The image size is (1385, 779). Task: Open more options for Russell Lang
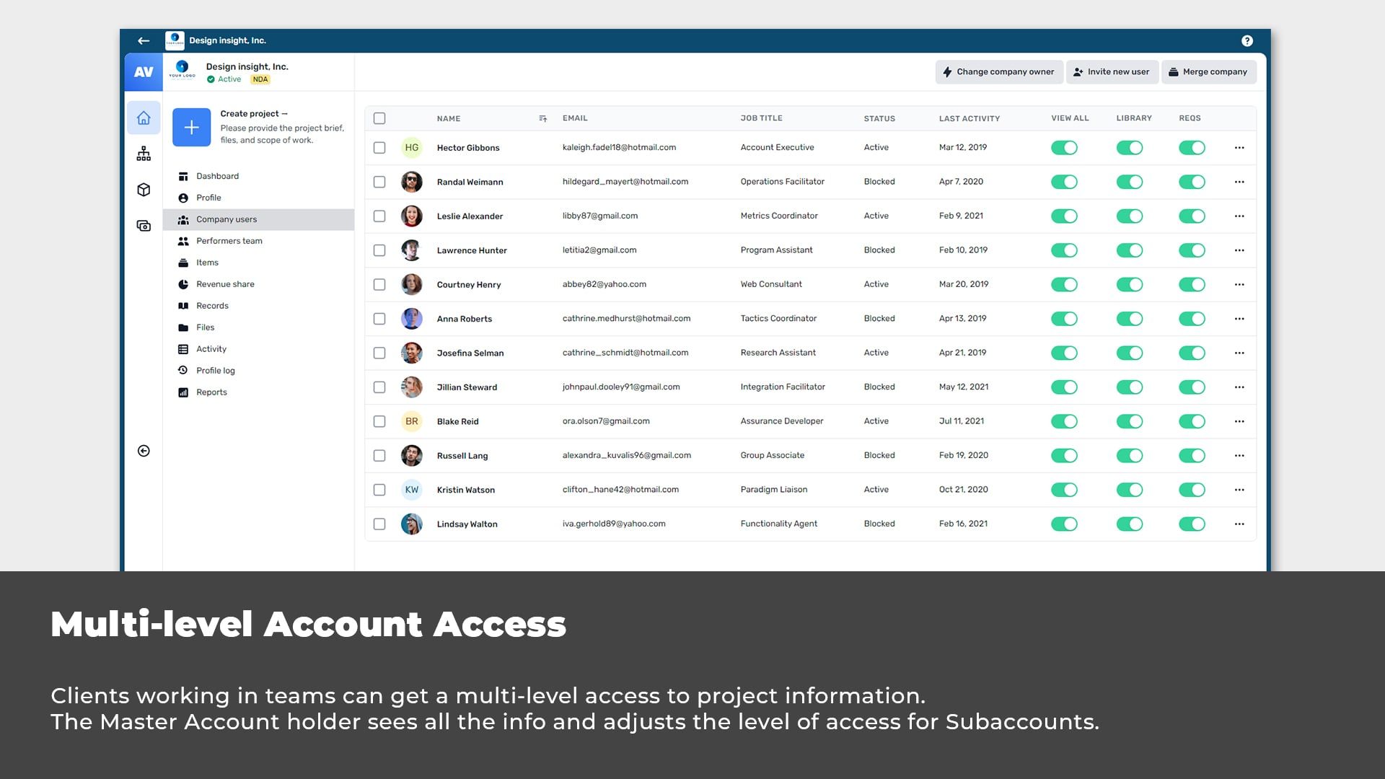coord(1239,456)
